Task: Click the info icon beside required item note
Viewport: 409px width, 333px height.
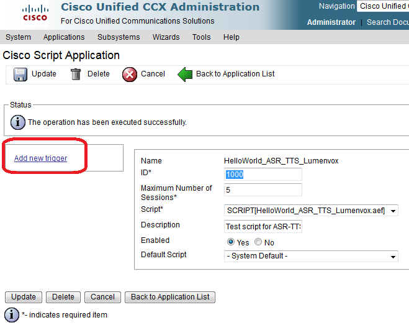Action: click(12, 315)
